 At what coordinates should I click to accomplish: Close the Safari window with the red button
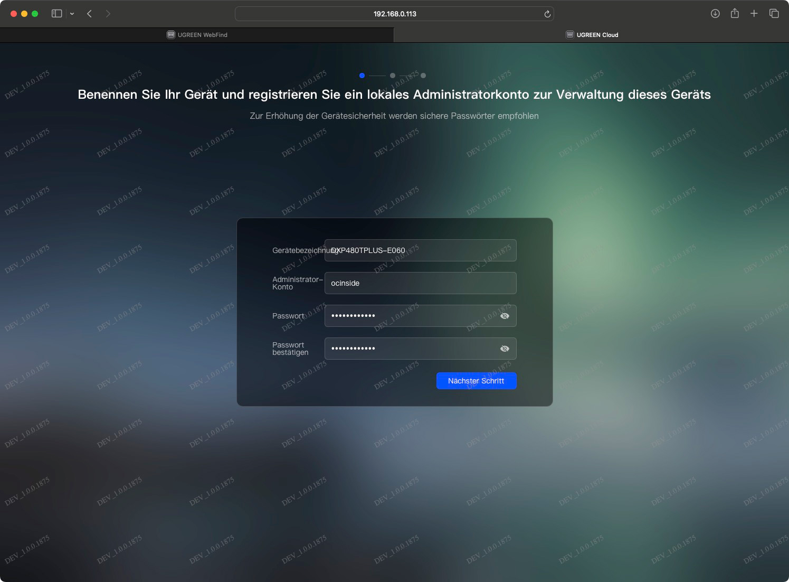(14, 14)
